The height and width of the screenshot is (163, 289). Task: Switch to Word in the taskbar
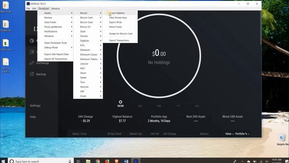[126, 161]
